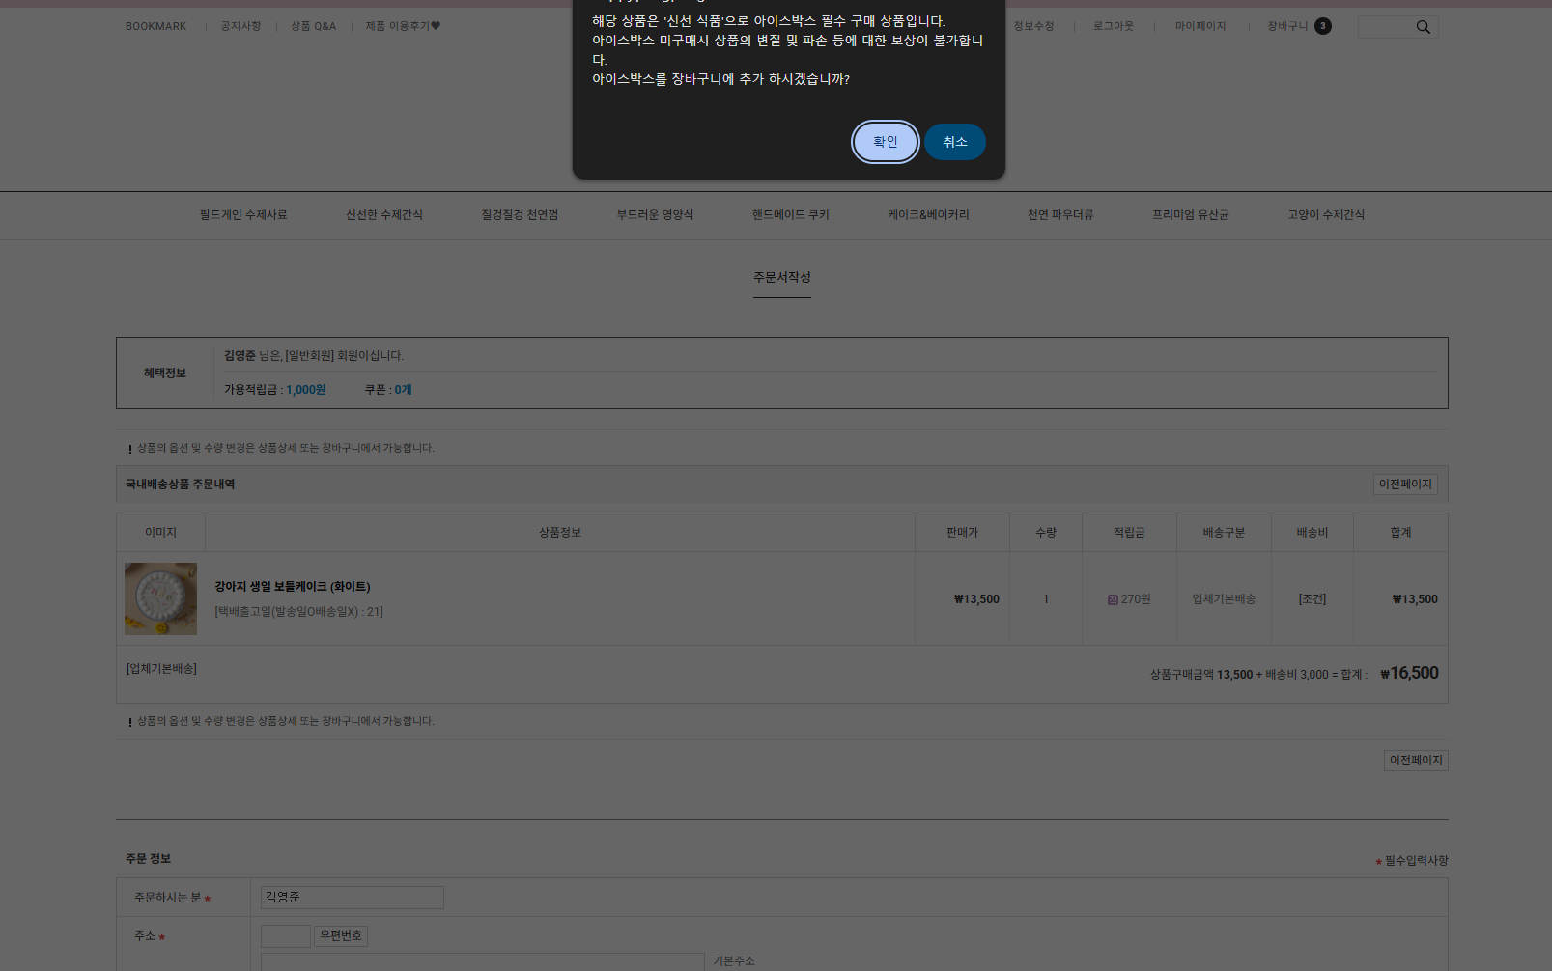Screen dimensions: 1552x971
Task: Open 제품 이용후기 reviews link
Action: point(402,26)
